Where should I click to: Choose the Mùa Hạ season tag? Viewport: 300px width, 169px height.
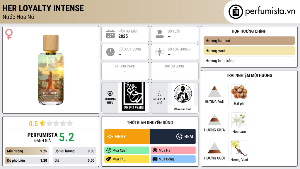click(173, 151)
